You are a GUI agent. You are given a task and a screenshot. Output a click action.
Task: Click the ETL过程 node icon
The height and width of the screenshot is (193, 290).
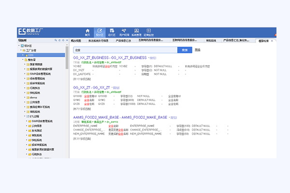[28, 116]
